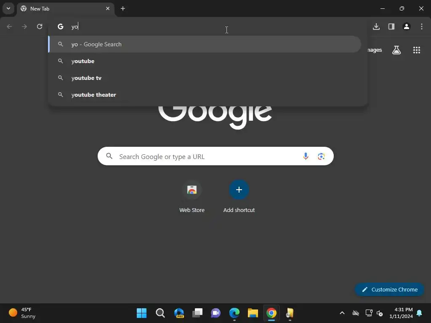Image resolution: width=431 pixels, height=323 pixels.
Task: Open network display tray icon
Action: pos(369,313)
